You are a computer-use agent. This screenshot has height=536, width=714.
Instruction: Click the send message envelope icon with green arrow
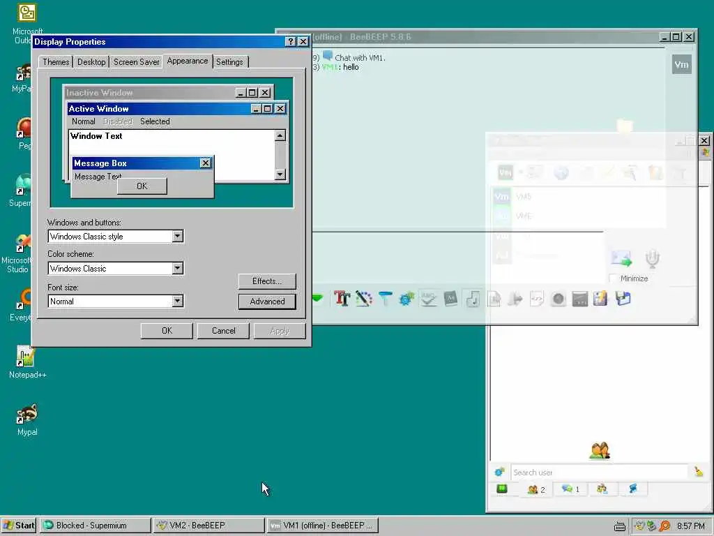coord(621,258)
